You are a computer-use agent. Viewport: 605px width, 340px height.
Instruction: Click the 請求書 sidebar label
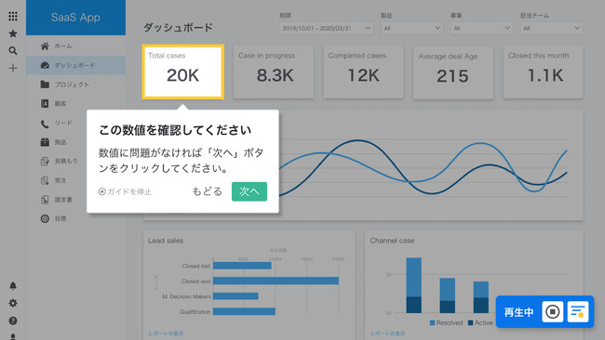(63, 200)
